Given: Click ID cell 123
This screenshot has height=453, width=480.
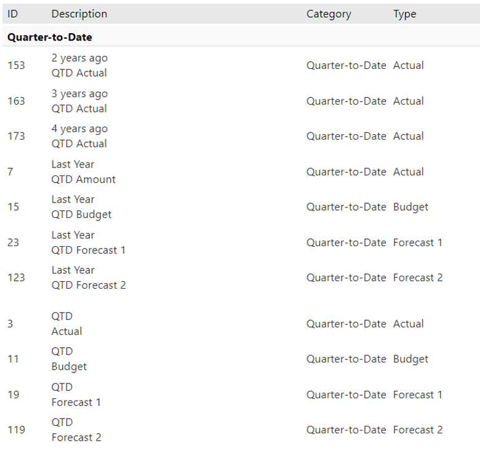Looking at the screenshot, I should (x=16, y=278).
